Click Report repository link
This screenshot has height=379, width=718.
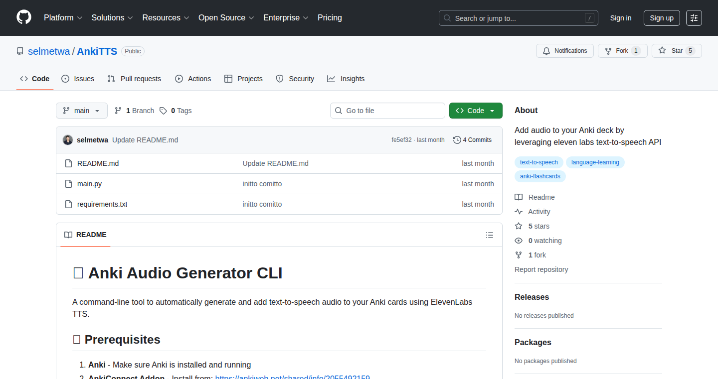pos(541,269)
